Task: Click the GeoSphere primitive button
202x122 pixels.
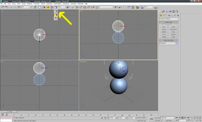Action: [x=173, y=29]
